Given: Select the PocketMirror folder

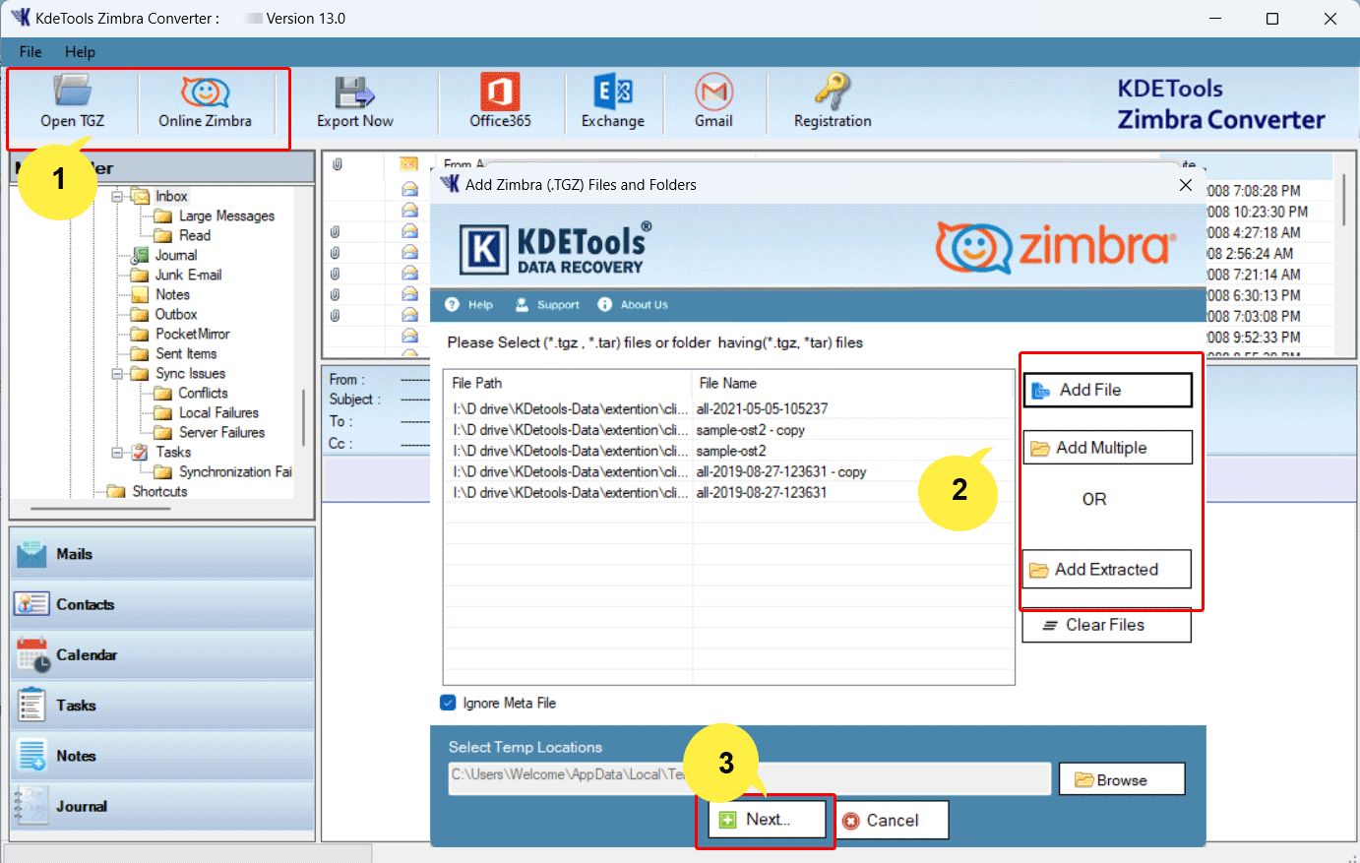Looking at the screenshot, I should [x=192, y=334].
